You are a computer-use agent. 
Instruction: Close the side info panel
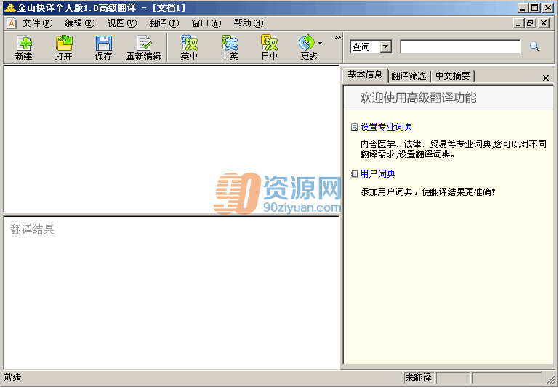[545, 78]
